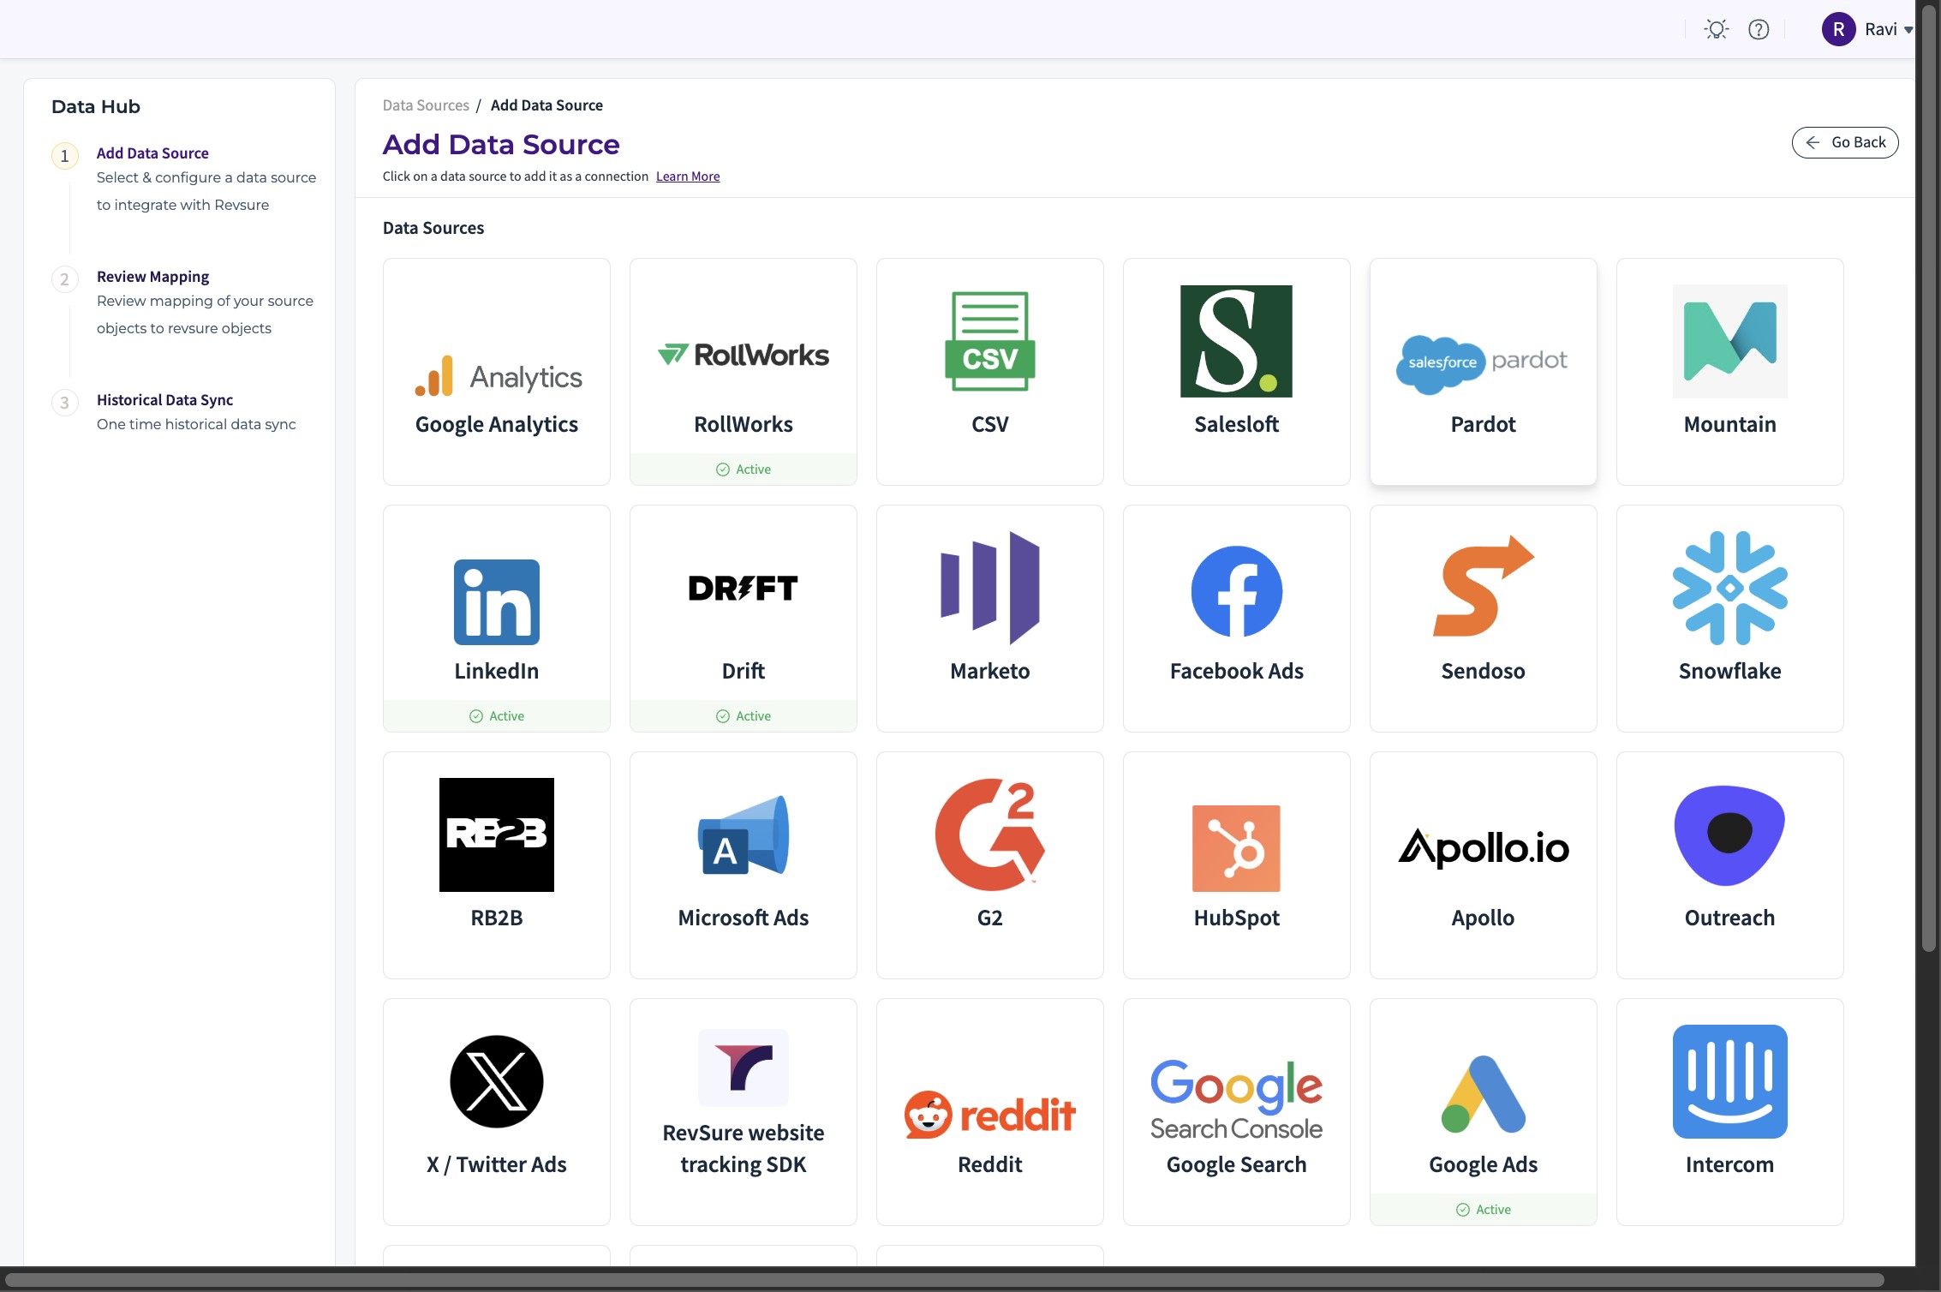This screenshot has width=1941, height=1292.
Task: Click the Go Back button
Action: (1845, 142)
